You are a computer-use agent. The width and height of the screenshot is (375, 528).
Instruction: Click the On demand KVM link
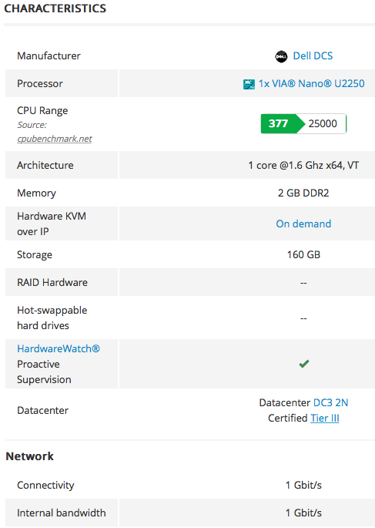coord(303,224)
